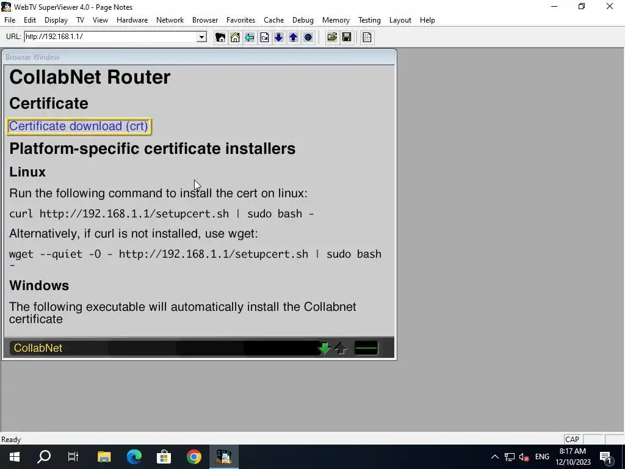The width and height of the screenshot is (625, 469).
Task: Click the Browser Window title bar
Action: point(200,57)
